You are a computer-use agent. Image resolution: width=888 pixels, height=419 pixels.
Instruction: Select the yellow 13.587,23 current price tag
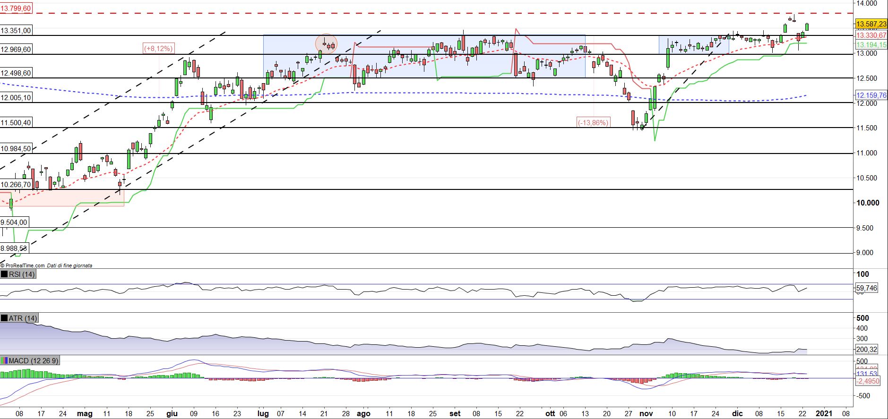871,24
